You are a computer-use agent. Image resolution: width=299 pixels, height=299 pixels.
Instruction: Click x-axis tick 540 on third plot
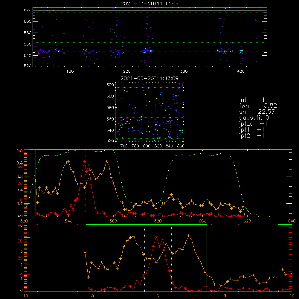[x=68, y=221]
